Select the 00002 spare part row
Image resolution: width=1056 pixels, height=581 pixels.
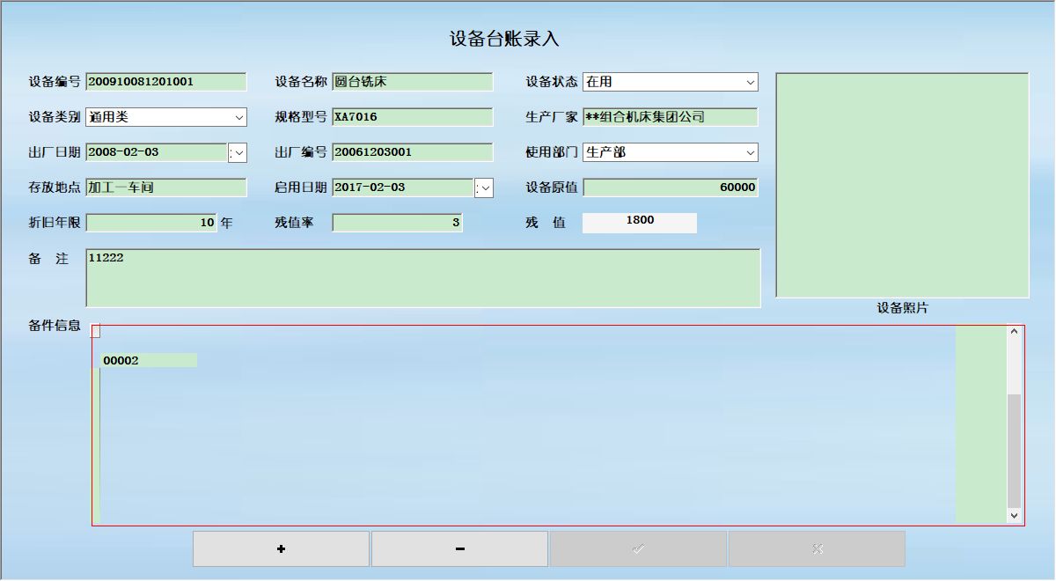[x=148, y=361]
